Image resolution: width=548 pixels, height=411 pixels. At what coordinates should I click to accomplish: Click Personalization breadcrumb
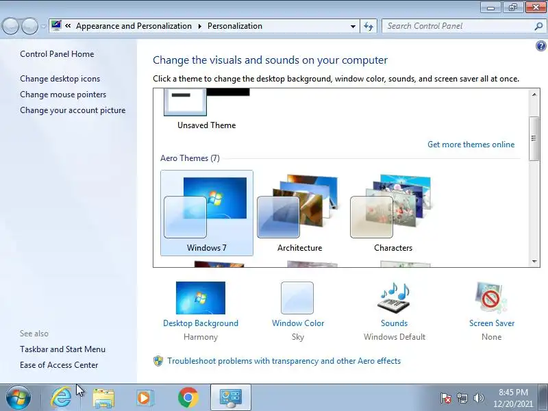[234, 26]
